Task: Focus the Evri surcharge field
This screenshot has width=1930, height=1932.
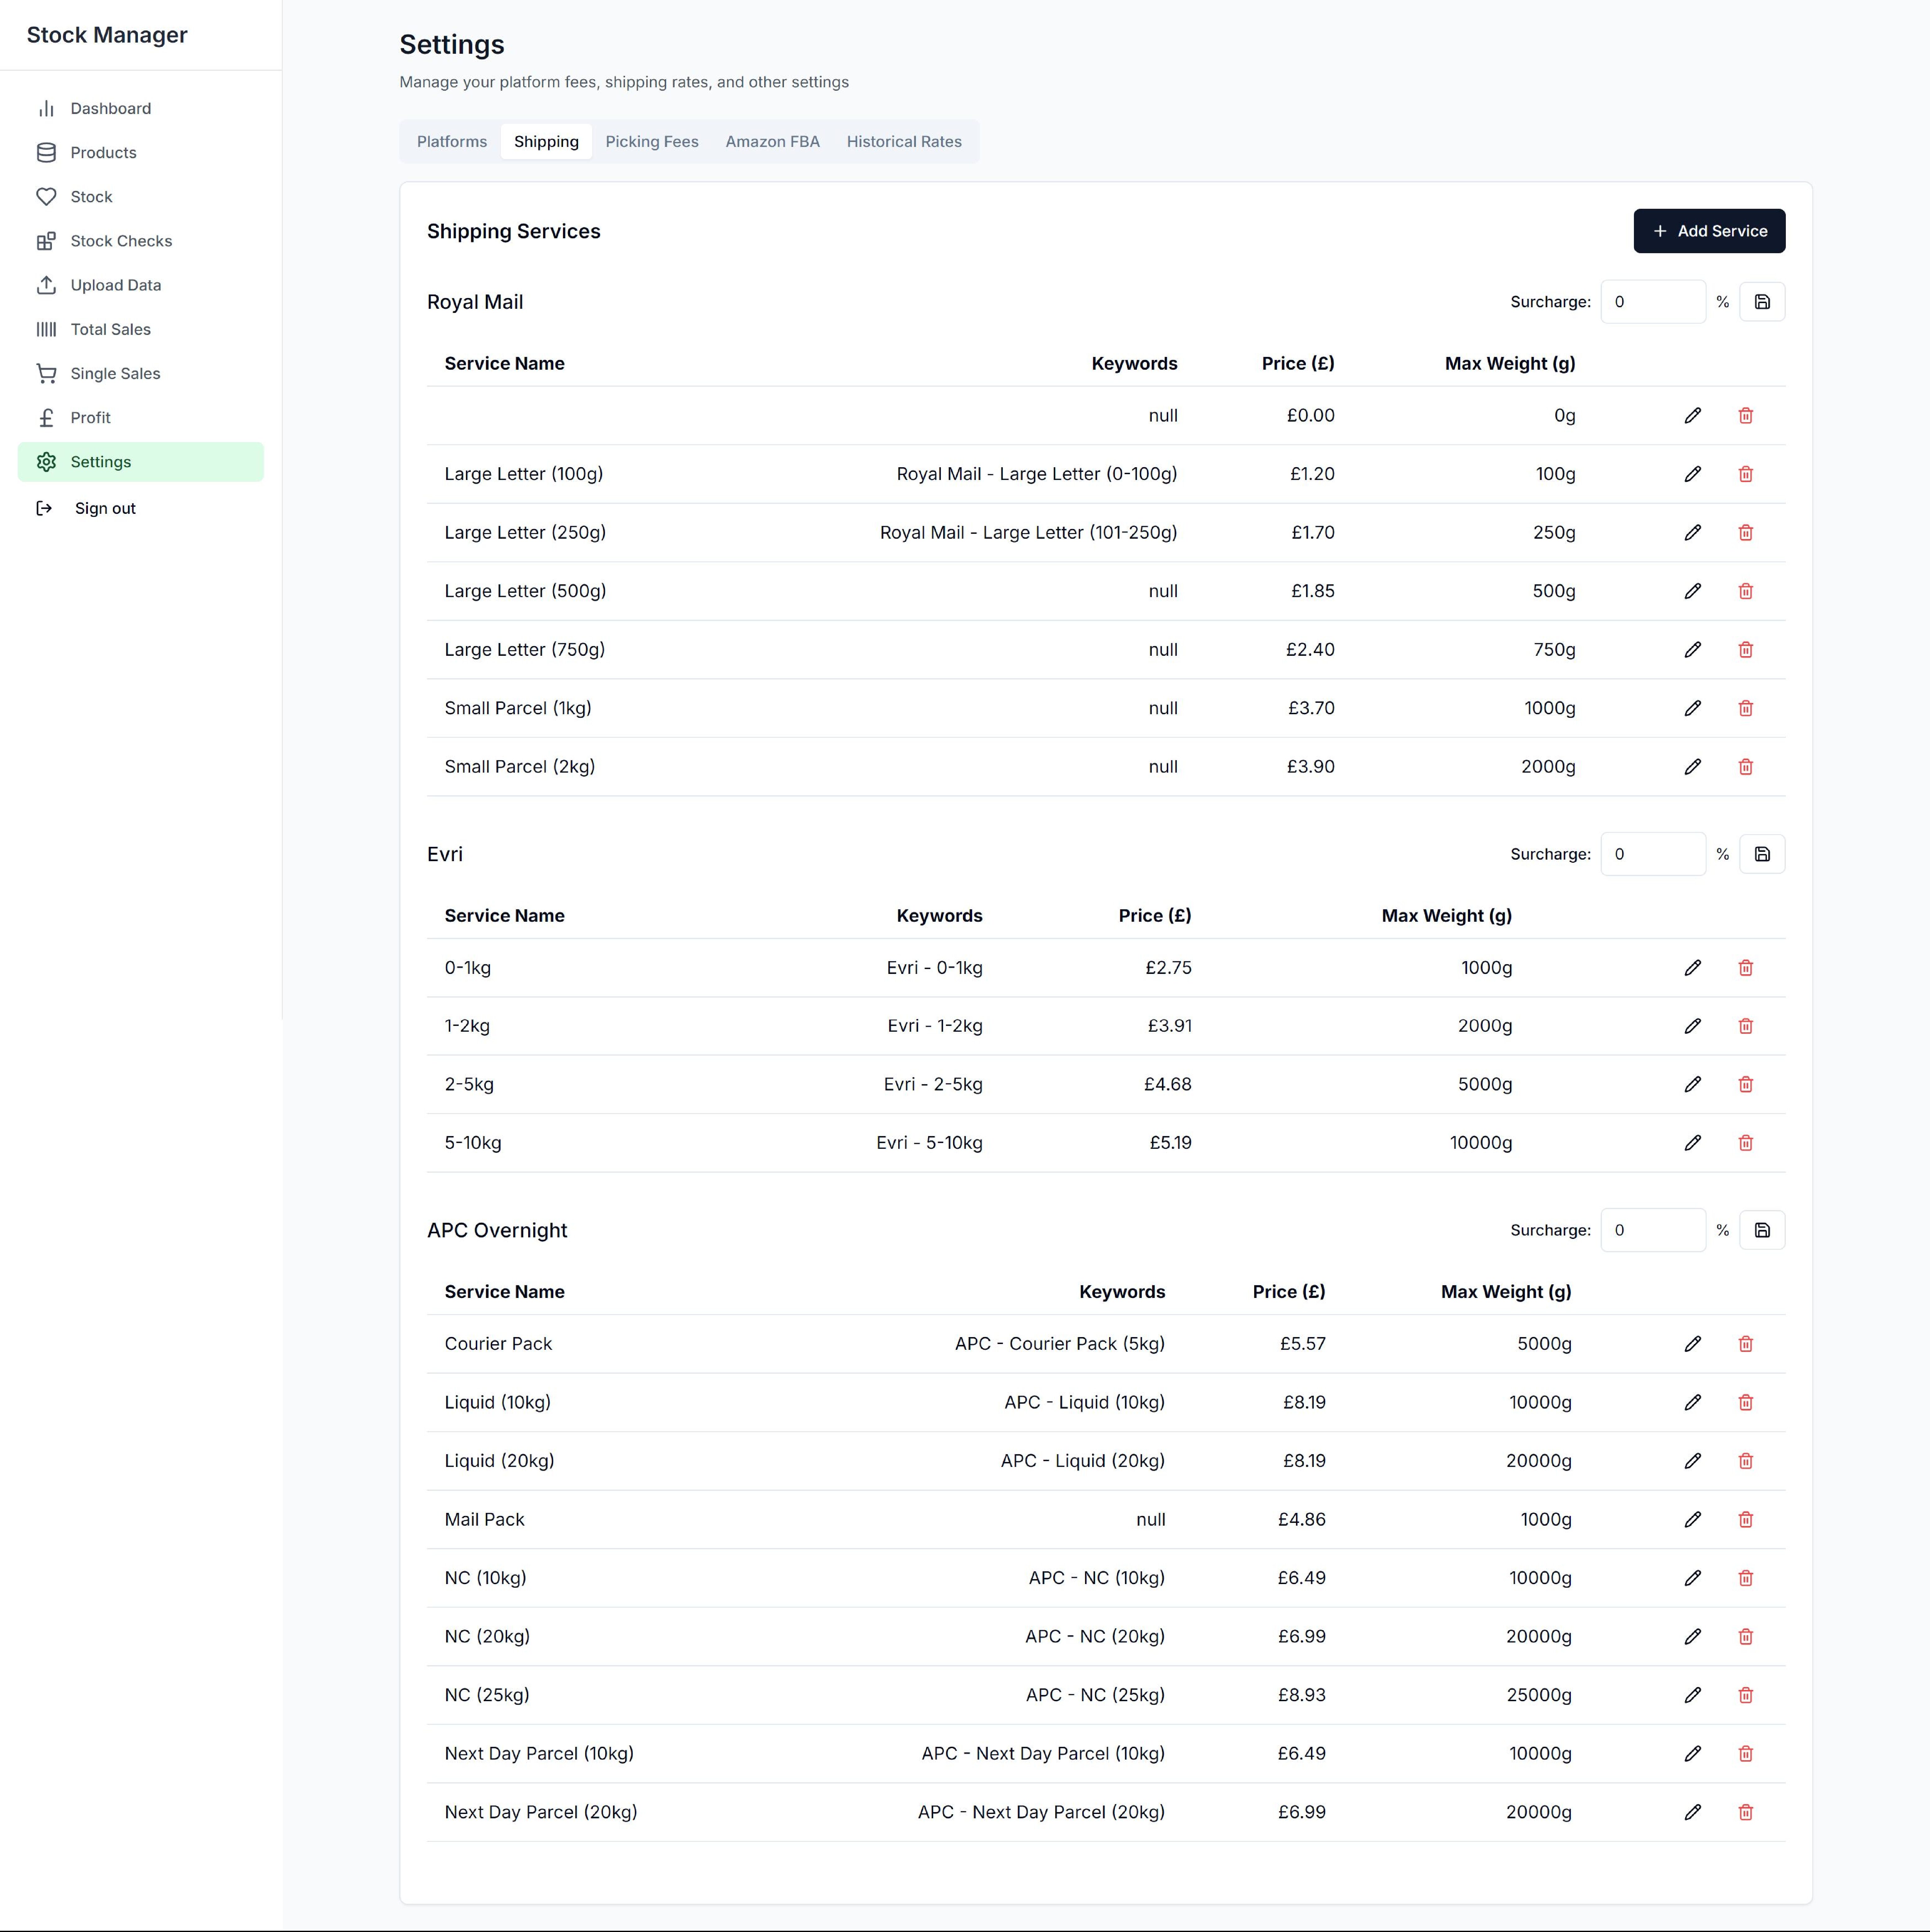Action: click(1653, 854)
